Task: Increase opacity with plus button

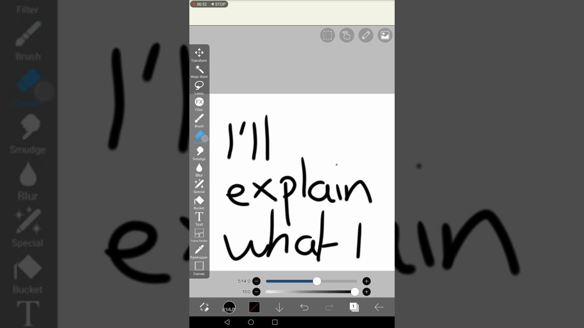Action: [x=366, y=292]
